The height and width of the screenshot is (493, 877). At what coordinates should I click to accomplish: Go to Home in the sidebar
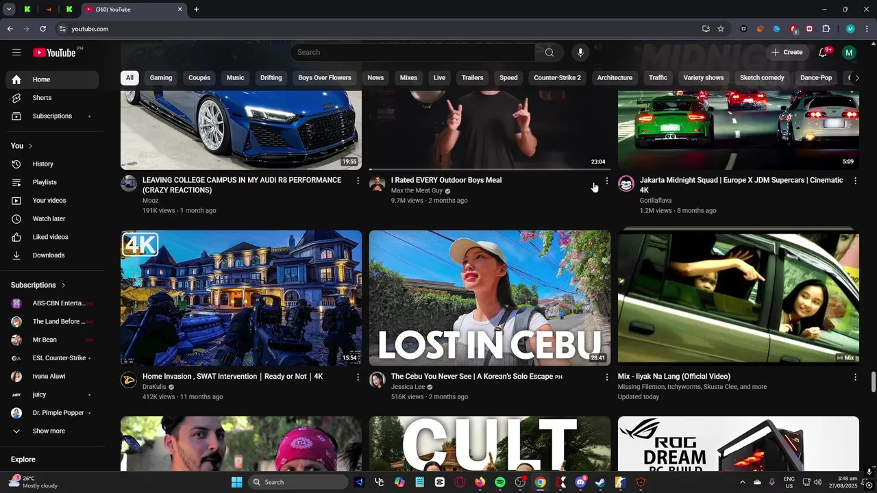(x=52, y=79)
